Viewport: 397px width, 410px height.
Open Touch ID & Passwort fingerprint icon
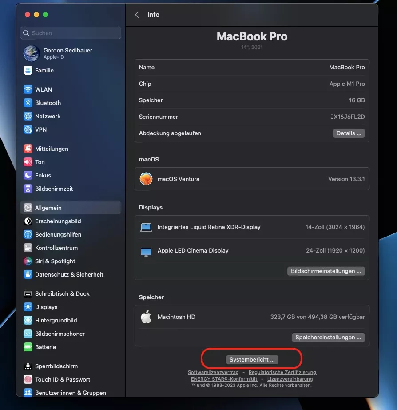point(28,379)
